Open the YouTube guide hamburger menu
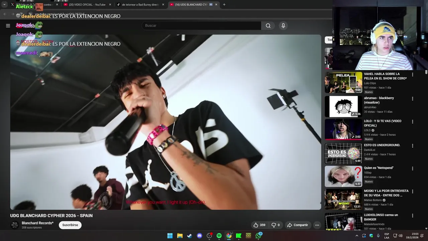Image resolution: width=428 pixels, height=241 pixels. 8,25
